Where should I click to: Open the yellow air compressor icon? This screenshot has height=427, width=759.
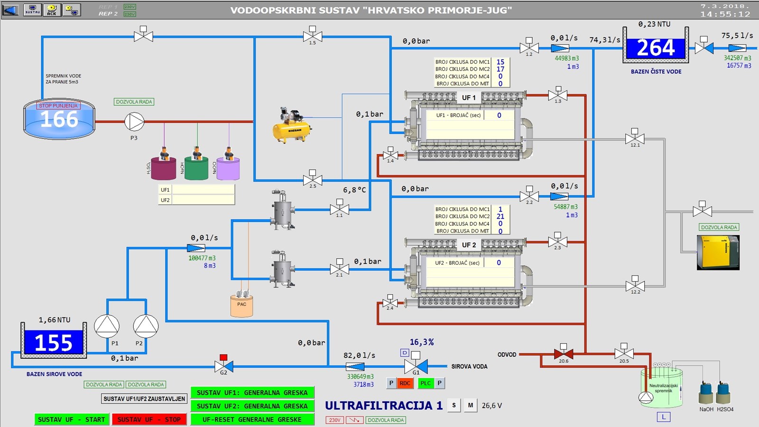[x=292, y=125]
